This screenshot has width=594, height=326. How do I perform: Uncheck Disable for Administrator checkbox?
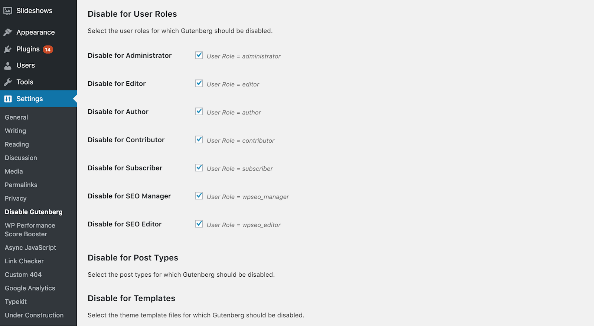[x=199, y=56]
